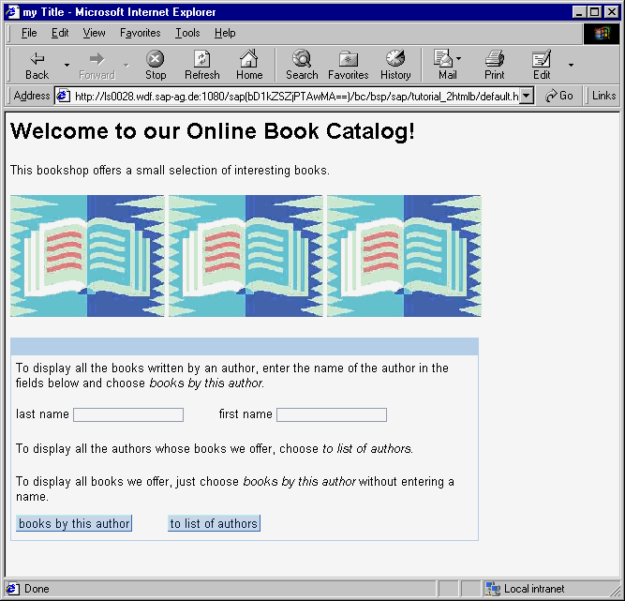Screen dimensions: 625x601
Task: Go to Home using toolbar icon
Action: point(248,59)
